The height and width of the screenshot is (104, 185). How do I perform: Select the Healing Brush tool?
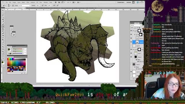point(3,24)
